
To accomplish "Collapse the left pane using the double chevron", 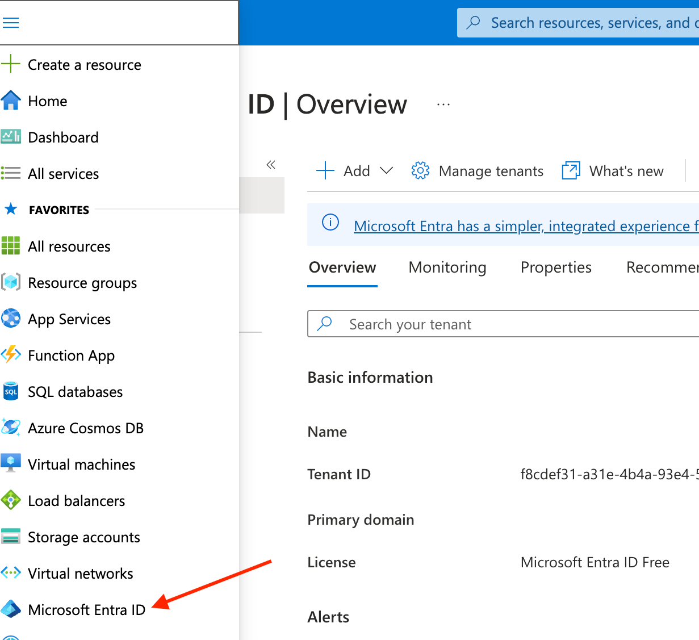I will coord(271,164).
